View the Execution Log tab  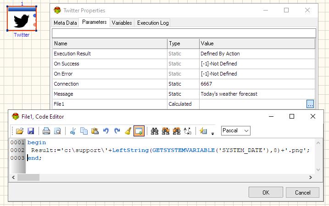(x=153, y=23)
